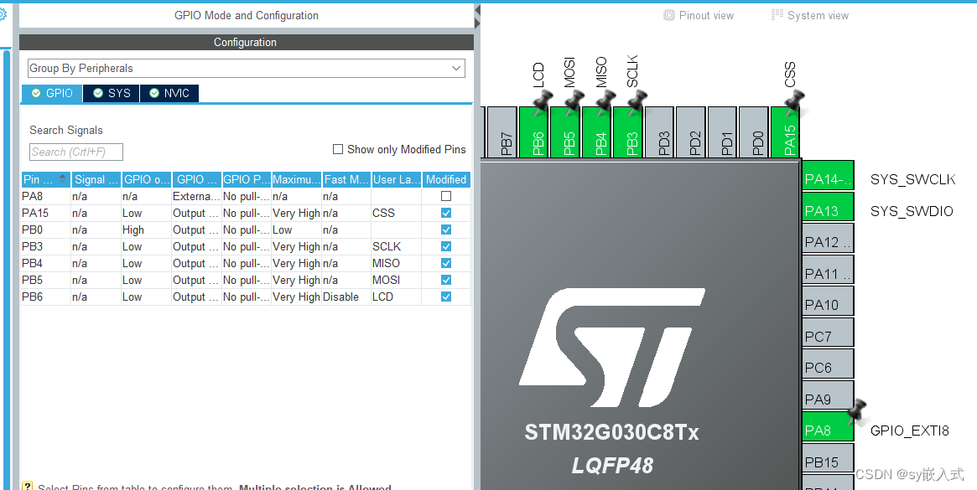Select the PB7 pin on the chip

pos(502,132)
